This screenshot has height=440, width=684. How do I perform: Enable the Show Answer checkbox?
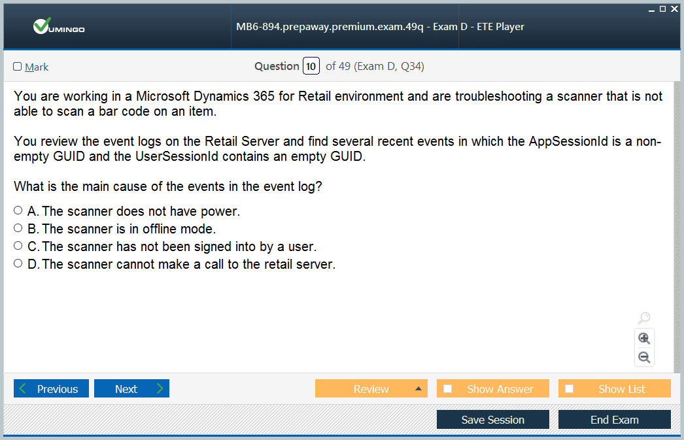coord(447,388)
